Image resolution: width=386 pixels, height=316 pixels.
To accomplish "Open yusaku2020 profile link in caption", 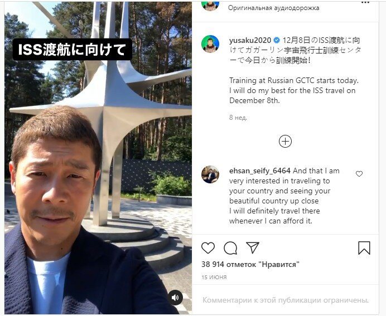I will (250, 40).
